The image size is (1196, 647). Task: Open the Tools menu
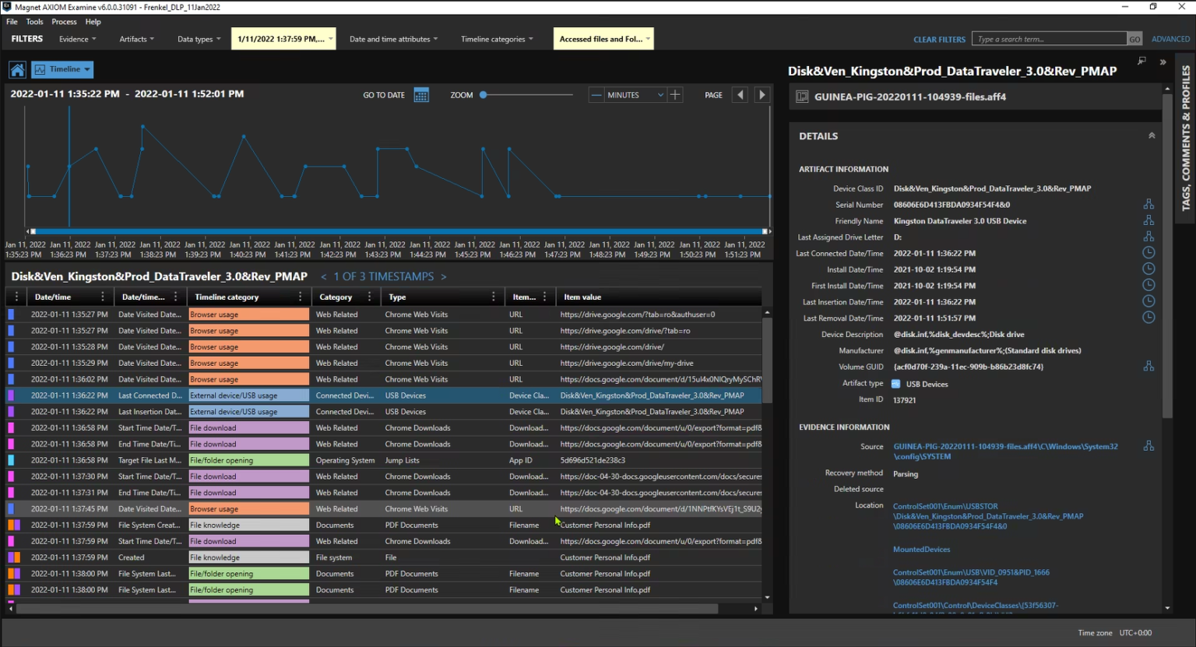(33, 21)
